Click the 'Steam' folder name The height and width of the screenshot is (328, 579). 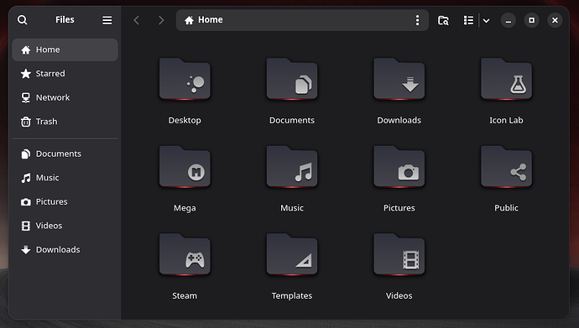pos(185,296)
